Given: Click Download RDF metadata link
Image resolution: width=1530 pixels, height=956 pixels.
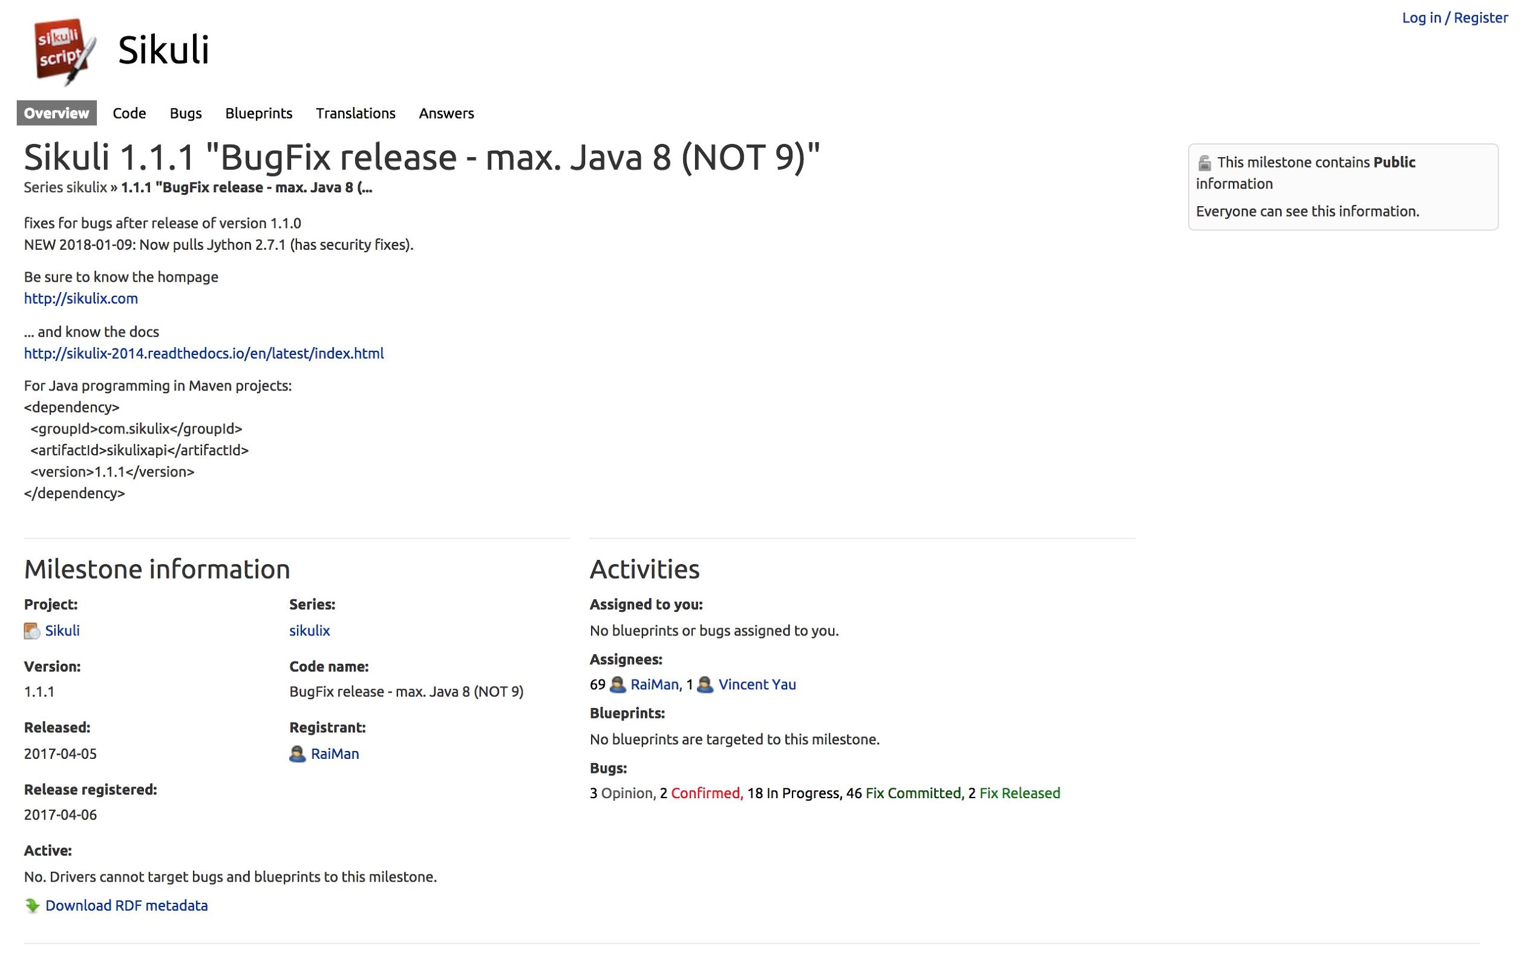Looking at the screenshot, I should tap(126, 905).
